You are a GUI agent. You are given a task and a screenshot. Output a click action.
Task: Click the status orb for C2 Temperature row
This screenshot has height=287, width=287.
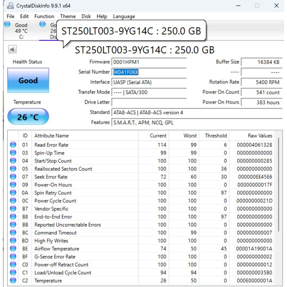[x=13, y=280]
